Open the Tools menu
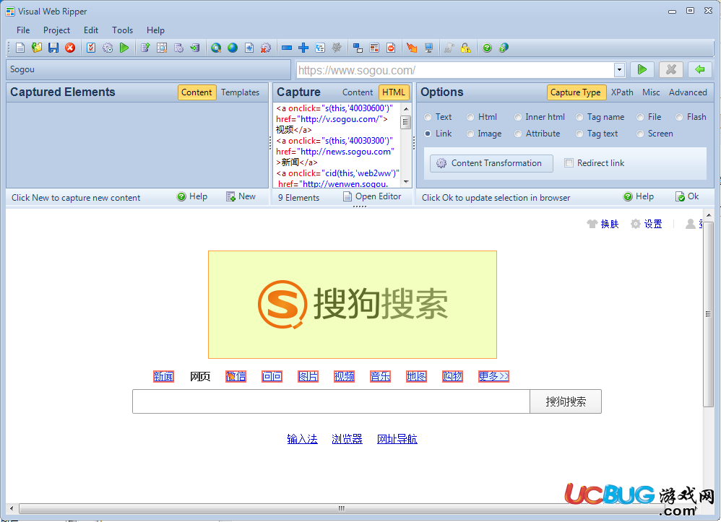This screenshot has height=522, width=721. click(x=122, y=30)
